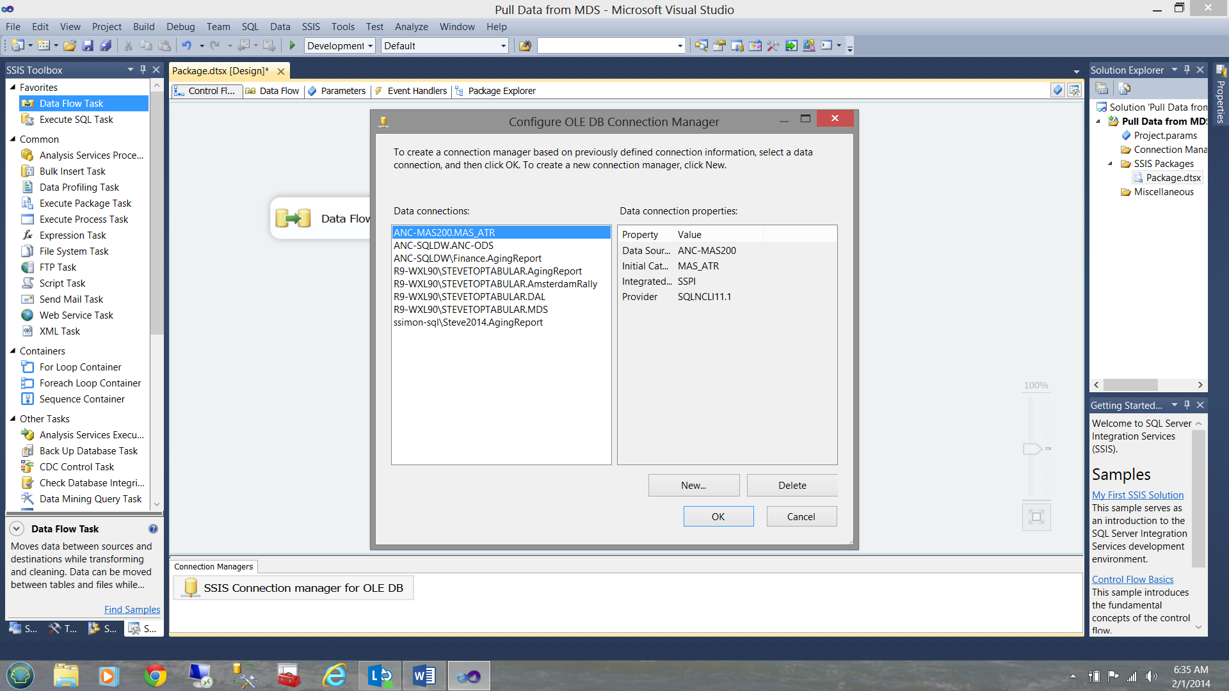Click OK to confirm connection selection
The width and height of the screenshot is (1229, 691).
point(718,516)
